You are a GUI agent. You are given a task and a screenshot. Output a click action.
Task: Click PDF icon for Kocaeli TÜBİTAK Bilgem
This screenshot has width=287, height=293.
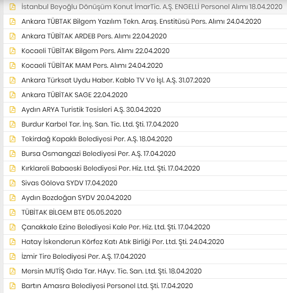coord(12,50)
